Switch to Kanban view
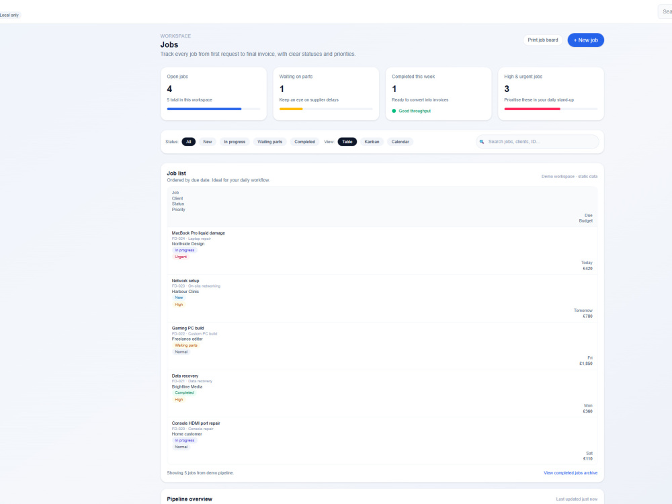The height and width of the screenshot is (504, 672). tap(372, 142)
